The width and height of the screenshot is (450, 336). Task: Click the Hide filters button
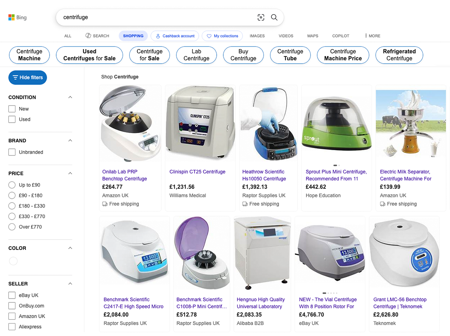tap(28, 77)
